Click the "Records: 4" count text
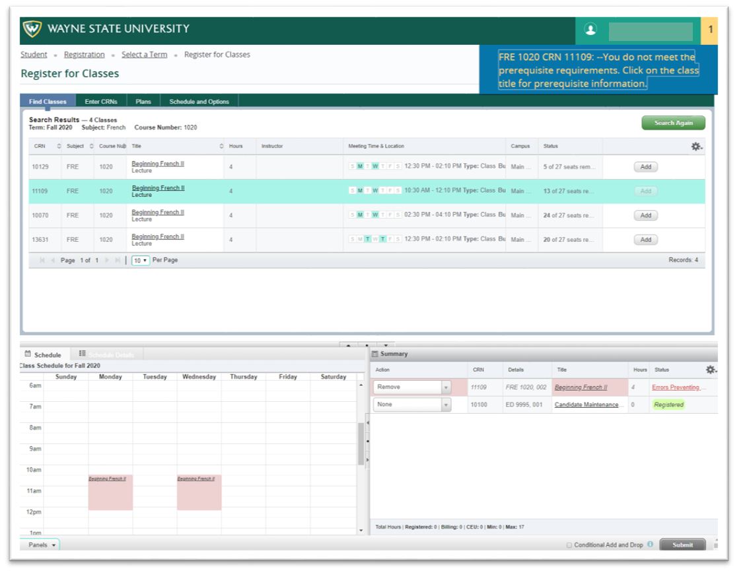 pyautogui.click(x=683, y=260)
